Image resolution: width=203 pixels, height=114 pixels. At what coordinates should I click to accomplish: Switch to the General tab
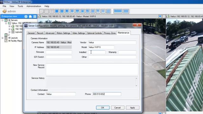(31, 33)
